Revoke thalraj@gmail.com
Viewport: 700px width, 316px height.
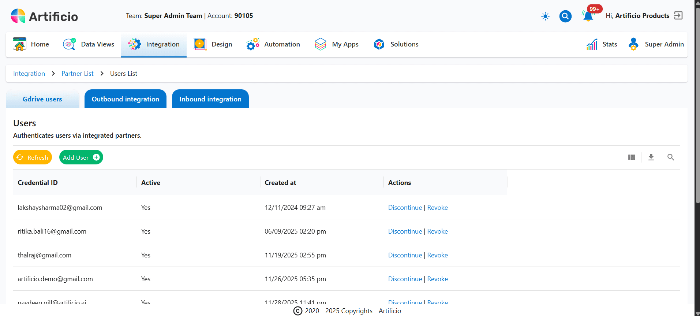click(438, 255)
